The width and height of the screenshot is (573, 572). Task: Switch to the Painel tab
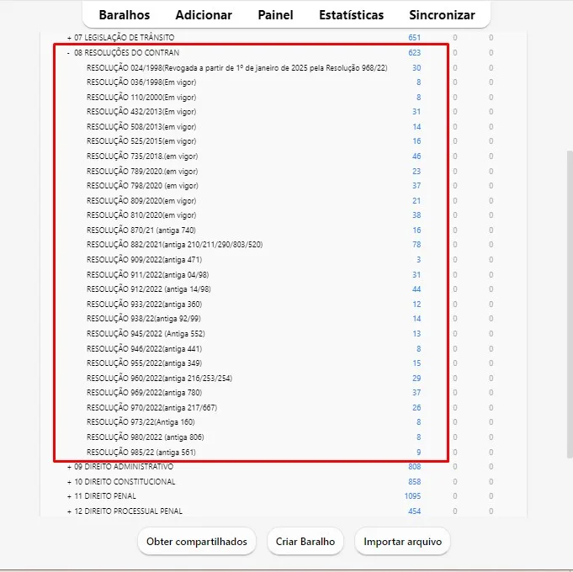(275, 15)
